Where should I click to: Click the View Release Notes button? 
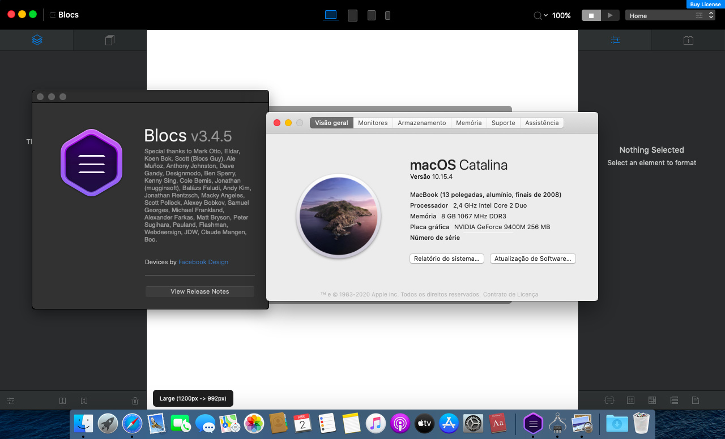199,291
